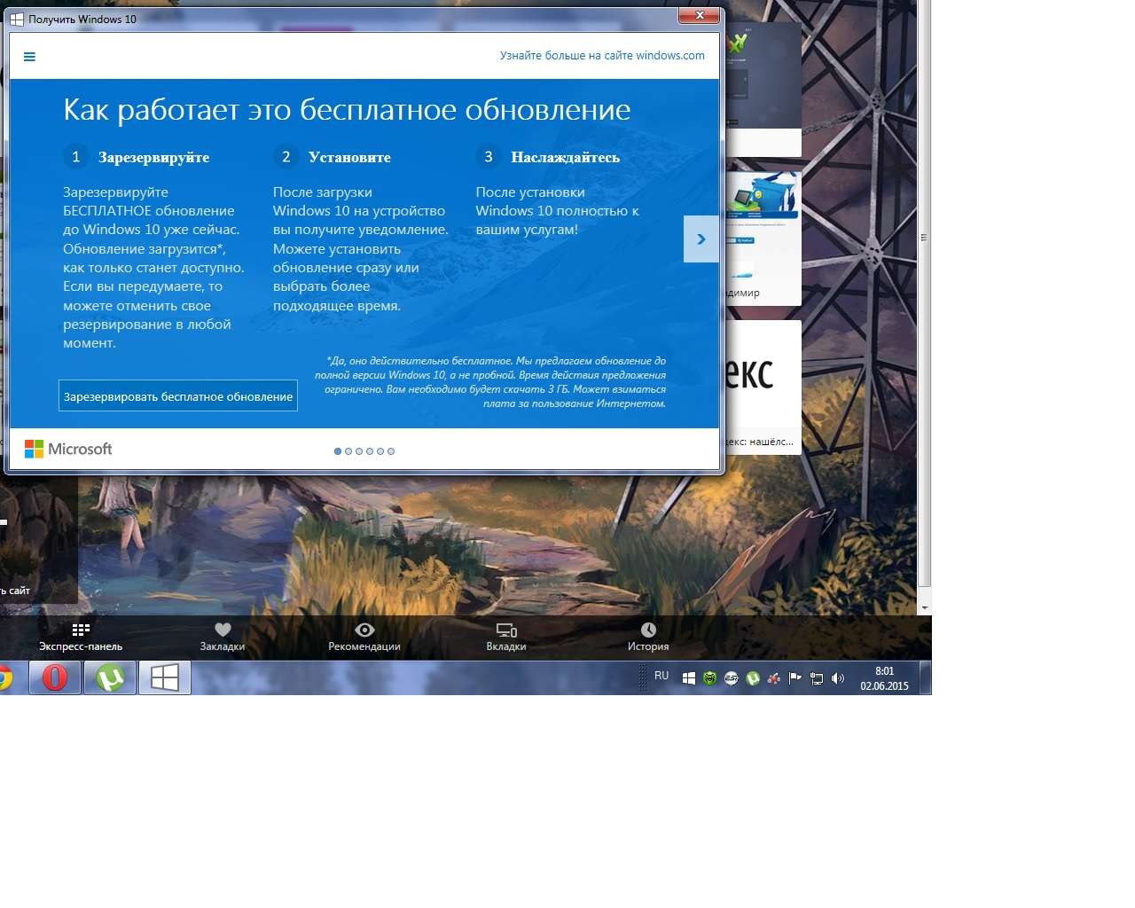The width and height of the screenshot is (1135, 908).
Task: Click the step heading 'Установите'
Action: click(x=349, y=158)
